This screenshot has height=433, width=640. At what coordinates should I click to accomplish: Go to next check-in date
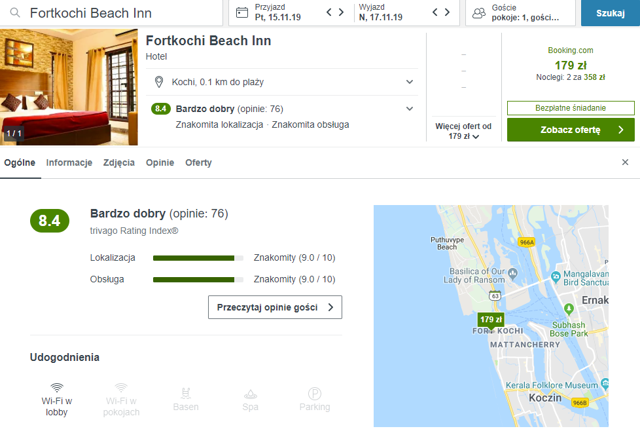pos(341,12)
